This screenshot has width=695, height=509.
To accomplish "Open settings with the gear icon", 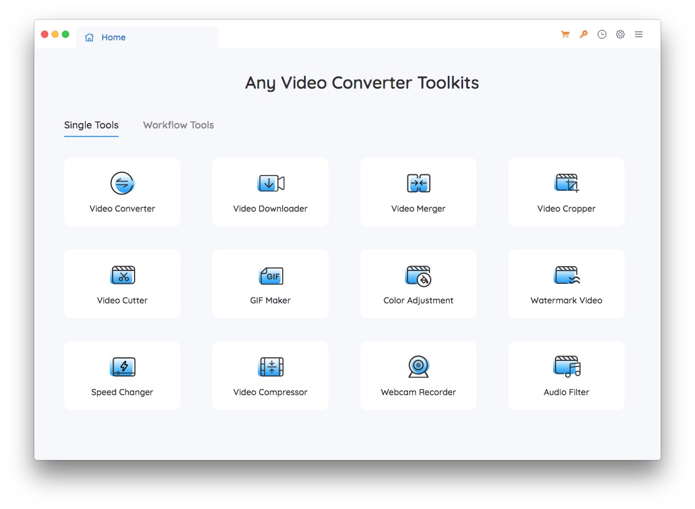I will [620, 34].
